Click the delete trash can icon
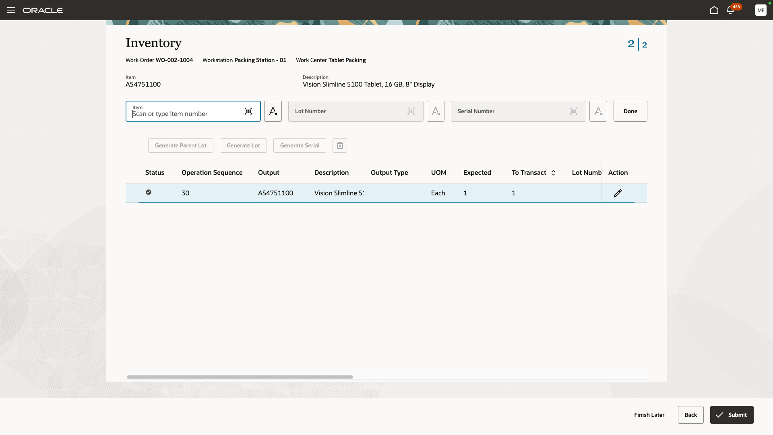 click(340, 145)
